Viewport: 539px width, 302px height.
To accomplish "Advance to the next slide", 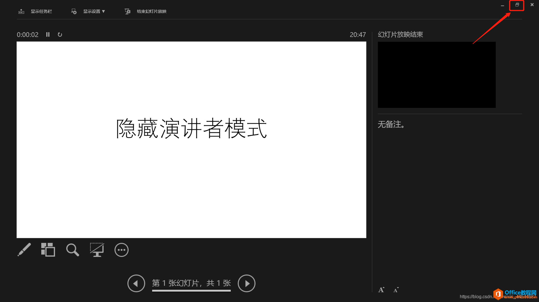I will pyautogui.click(x=246, y=283).
